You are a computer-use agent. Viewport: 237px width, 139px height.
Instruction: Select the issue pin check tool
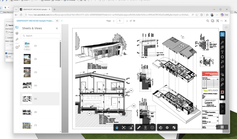(x=222, y=80)
